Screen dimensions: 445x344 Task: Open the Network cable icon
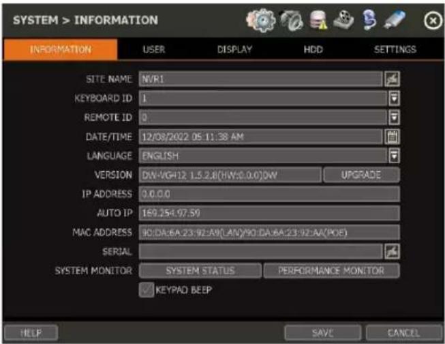pyautogui.click(x=370, y=20)
